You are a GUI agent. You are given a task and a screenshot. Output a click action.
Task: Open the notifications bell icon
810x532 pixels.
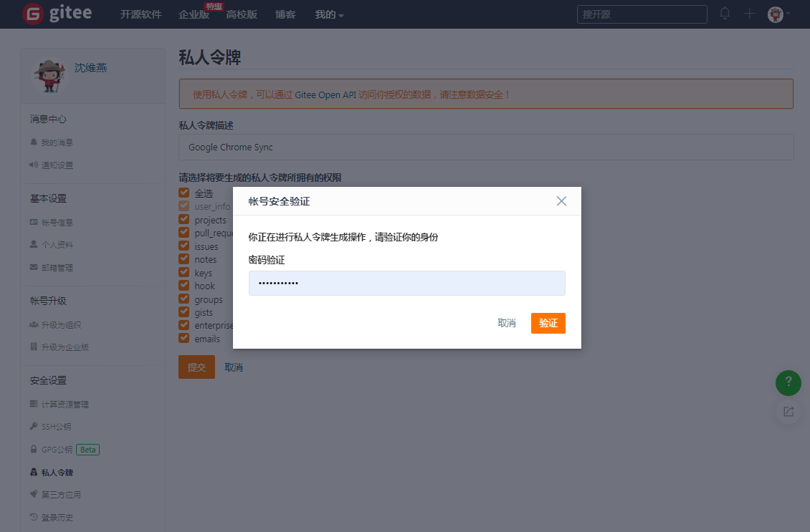(x=725, y=14)
